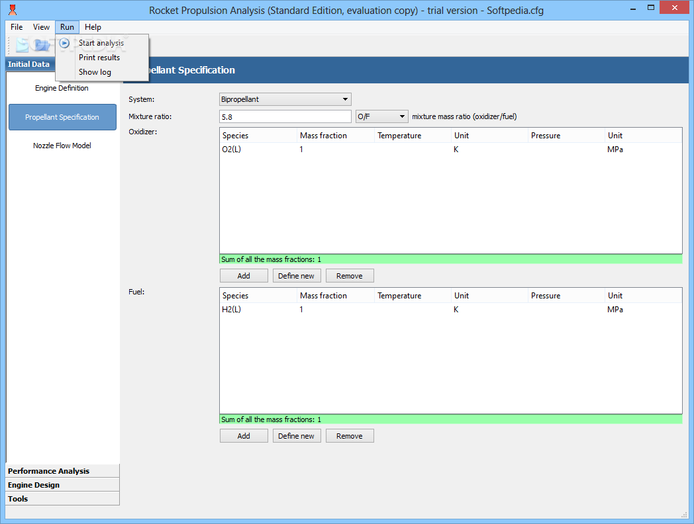Close the Run menu via its title

point(68,27)
